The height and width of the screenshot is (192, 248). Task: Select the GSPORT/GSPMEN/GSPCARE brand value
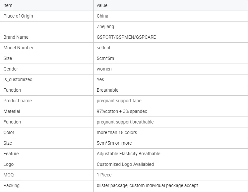(x=126, y=37)
